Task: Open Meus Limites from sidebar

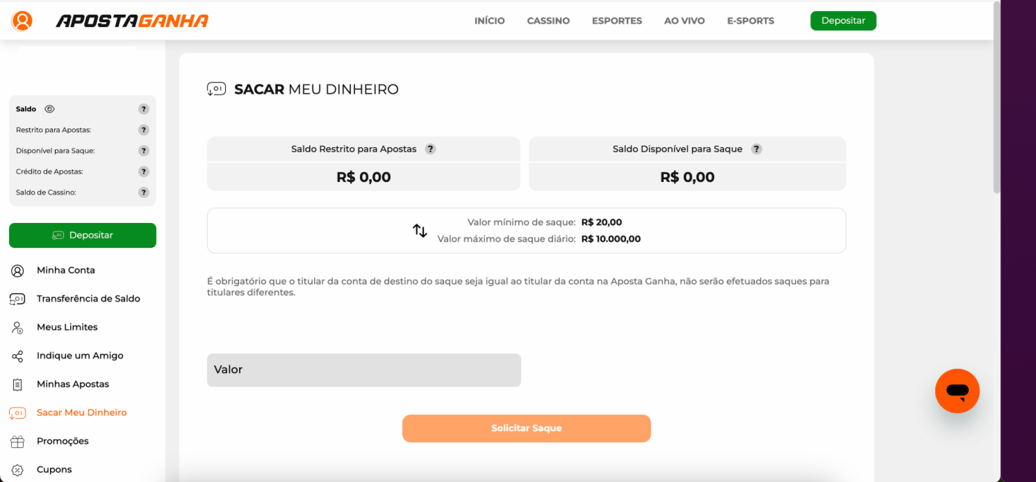Action: coord(67,327)
